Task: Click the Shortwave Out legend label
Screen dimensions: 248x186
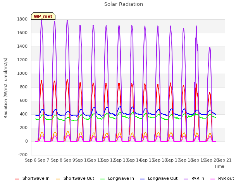Action: 79,178
